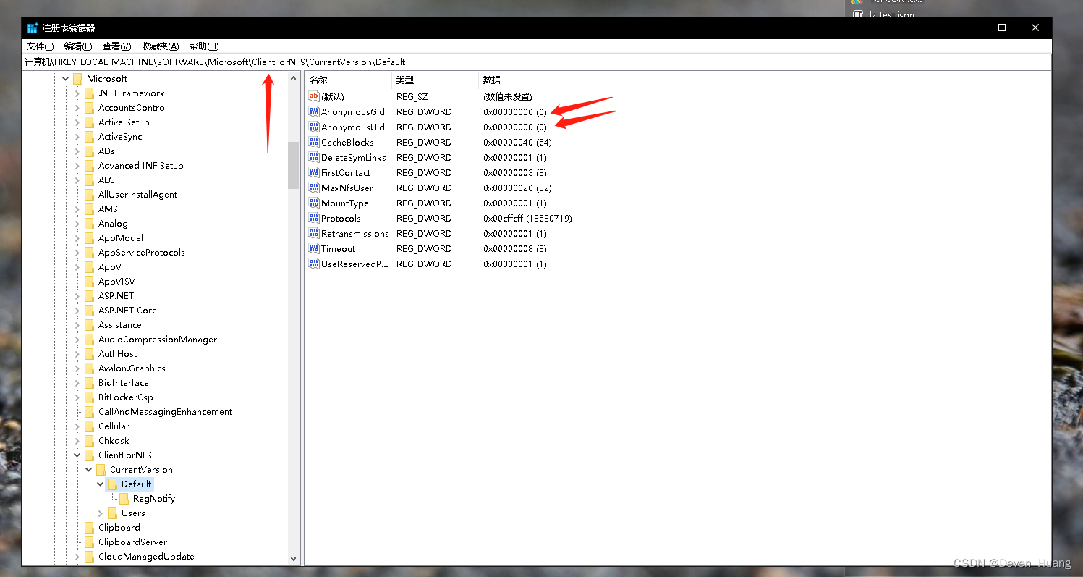This screenshot has width=1083, height=577.
Task: Click the REG_SZ icon beside (默认)
Action: click(313, 96)
